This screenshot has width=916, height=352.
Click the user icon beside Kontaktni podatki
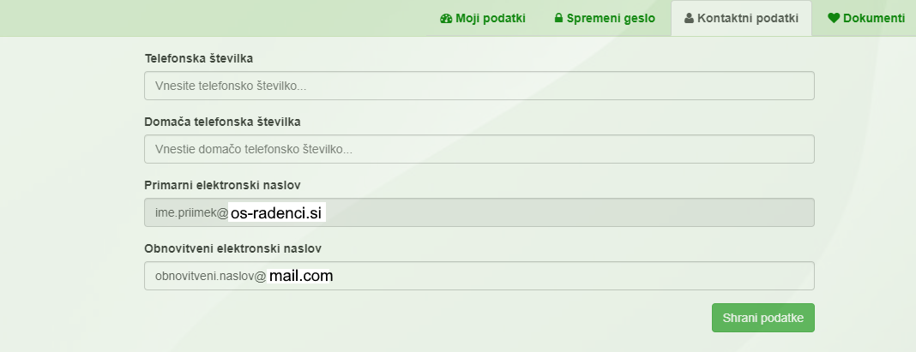(689, 18)
